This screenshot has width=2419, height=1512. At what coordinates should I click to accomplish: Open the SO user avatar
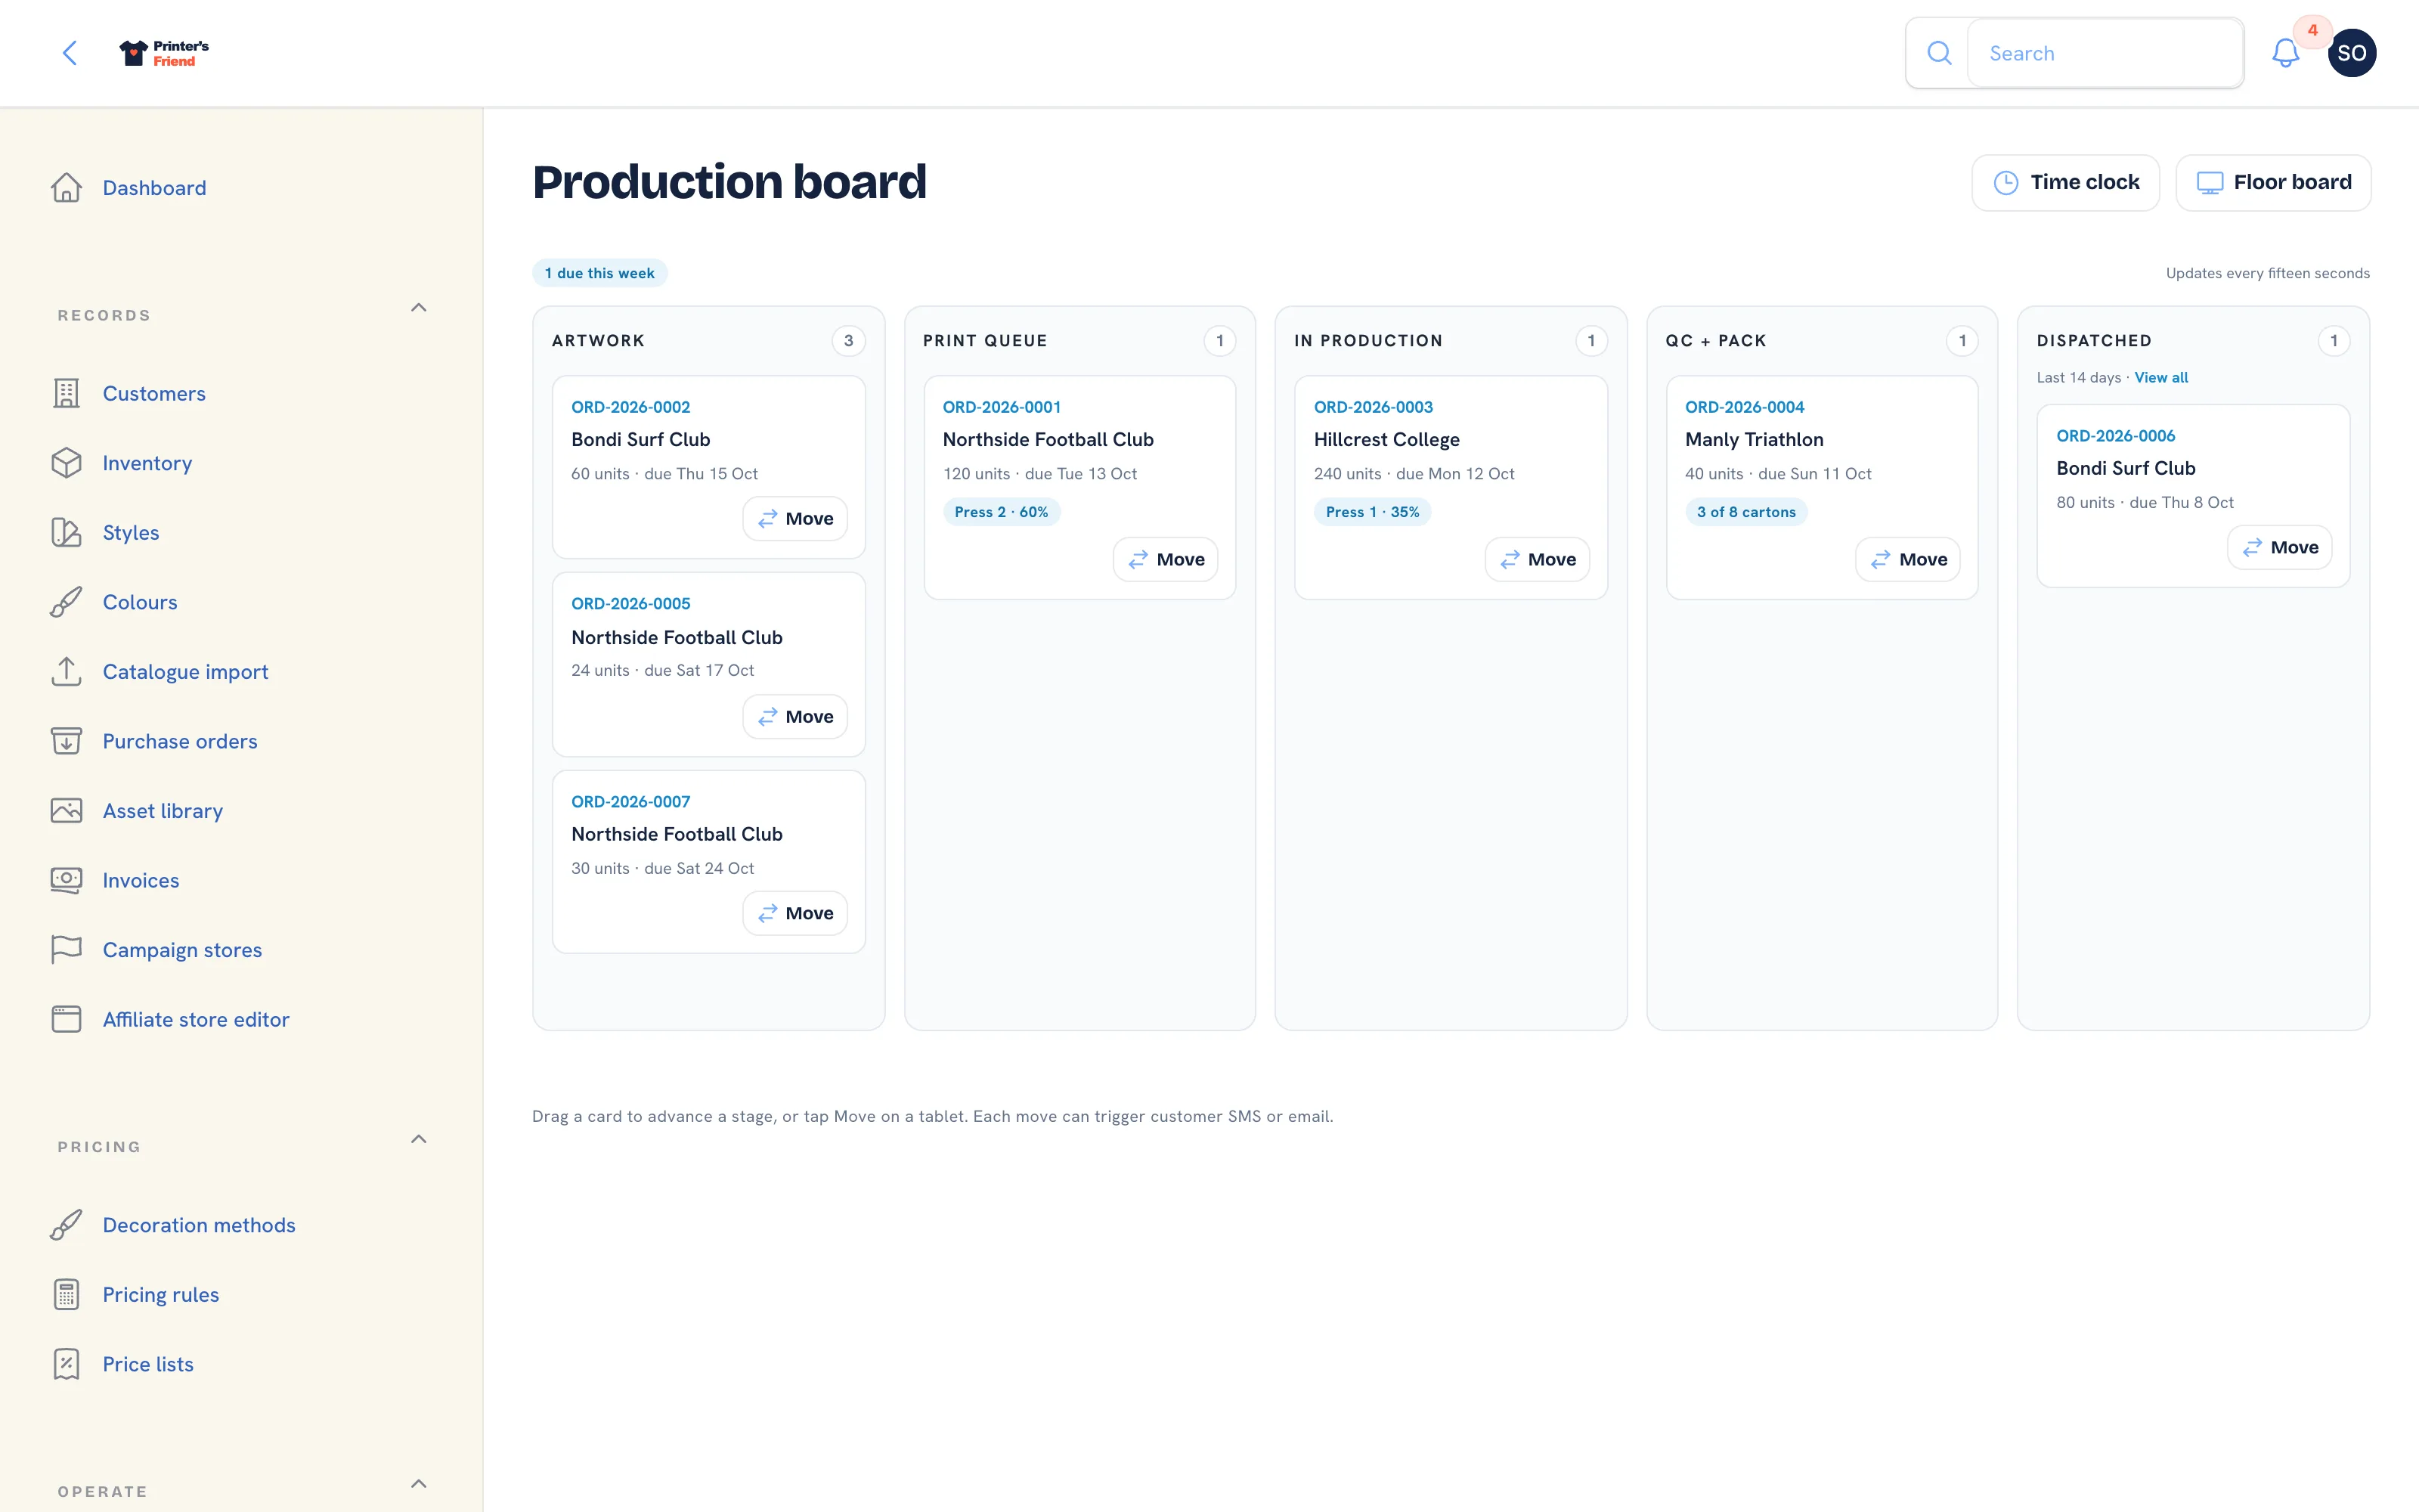tap(2351, 53)
